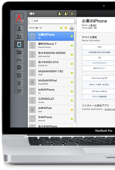Open the Owner name link
Viewport: 115px width, 170px height.
pos(93,25)
